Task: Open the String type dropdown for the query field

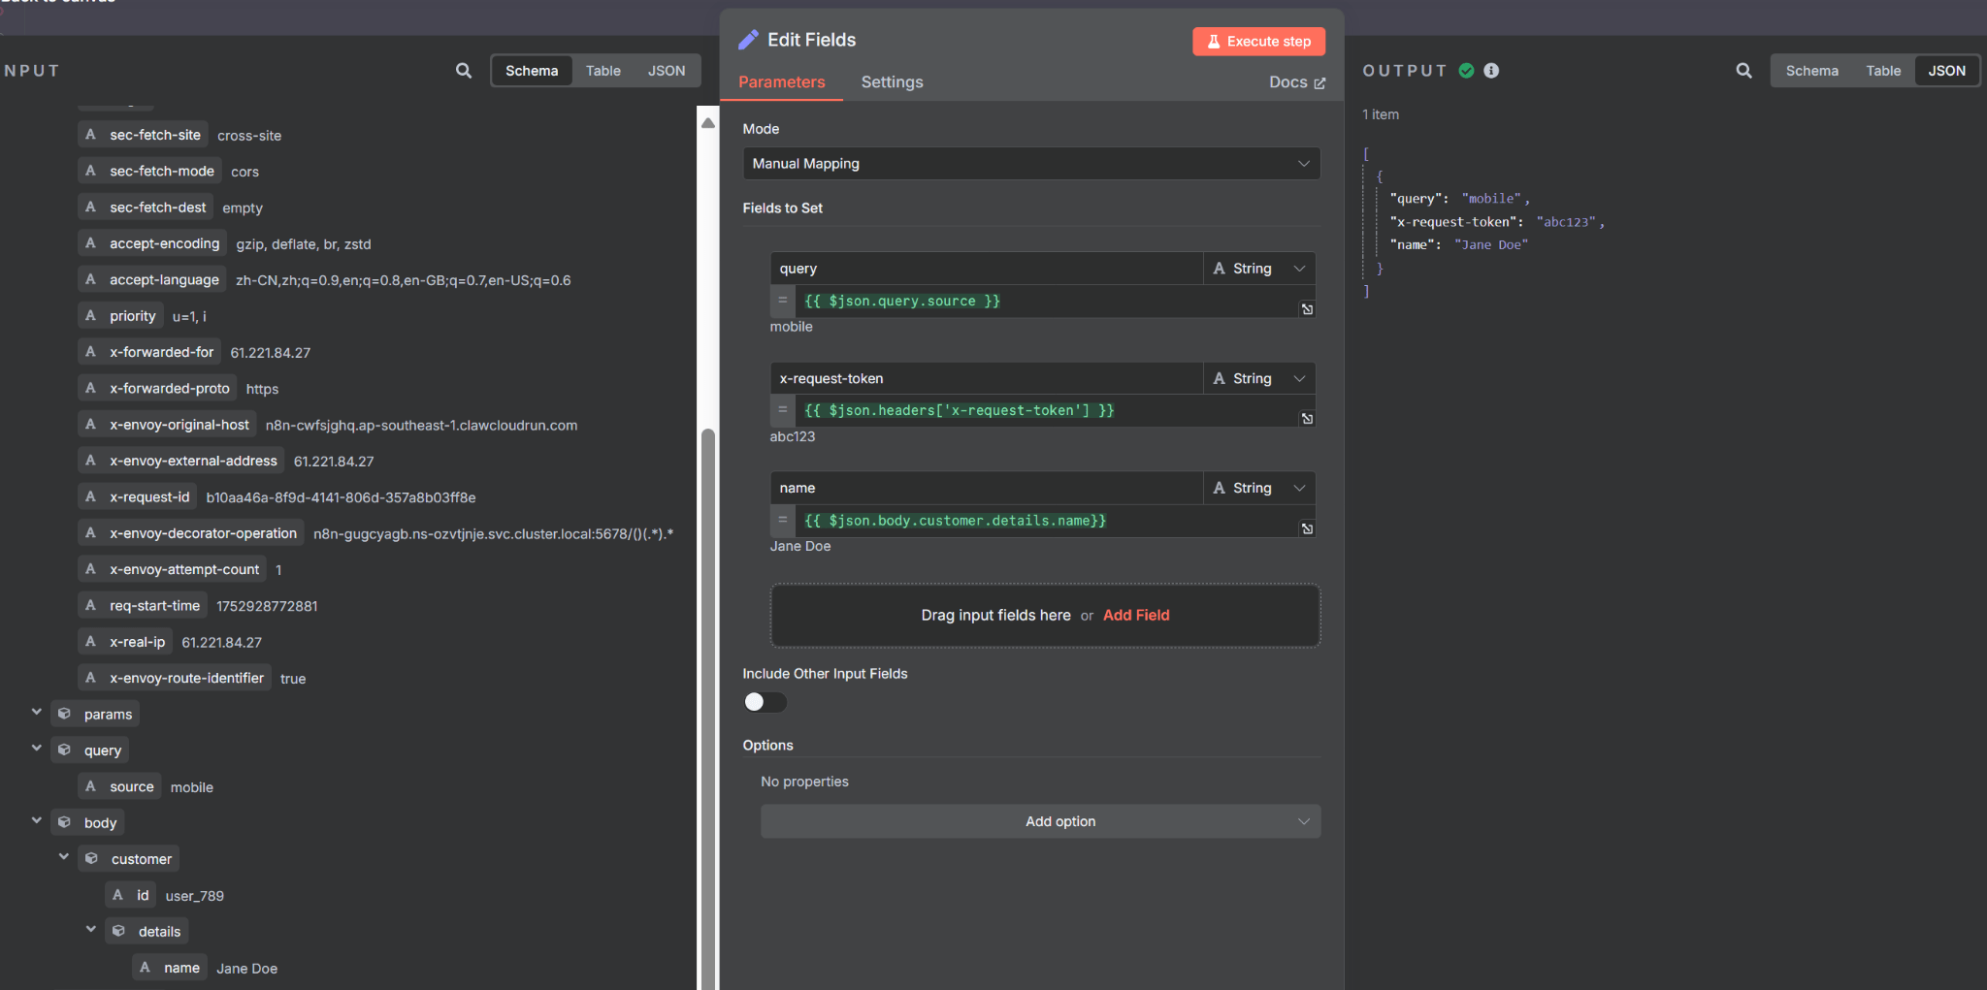Action: point(1258,269)
